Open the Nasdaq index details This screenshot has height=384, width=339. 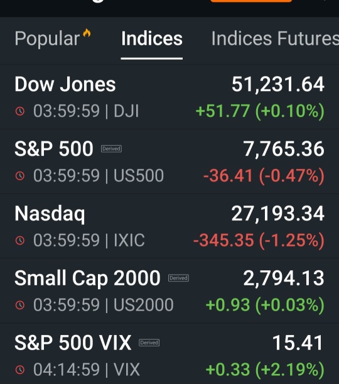click(169, 226)
